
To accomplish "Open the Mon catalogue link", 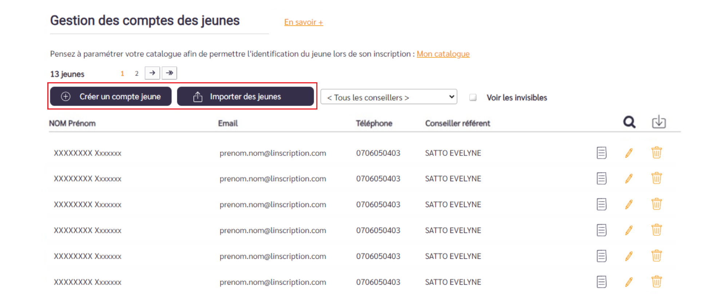I will click(x=443, y=54).
